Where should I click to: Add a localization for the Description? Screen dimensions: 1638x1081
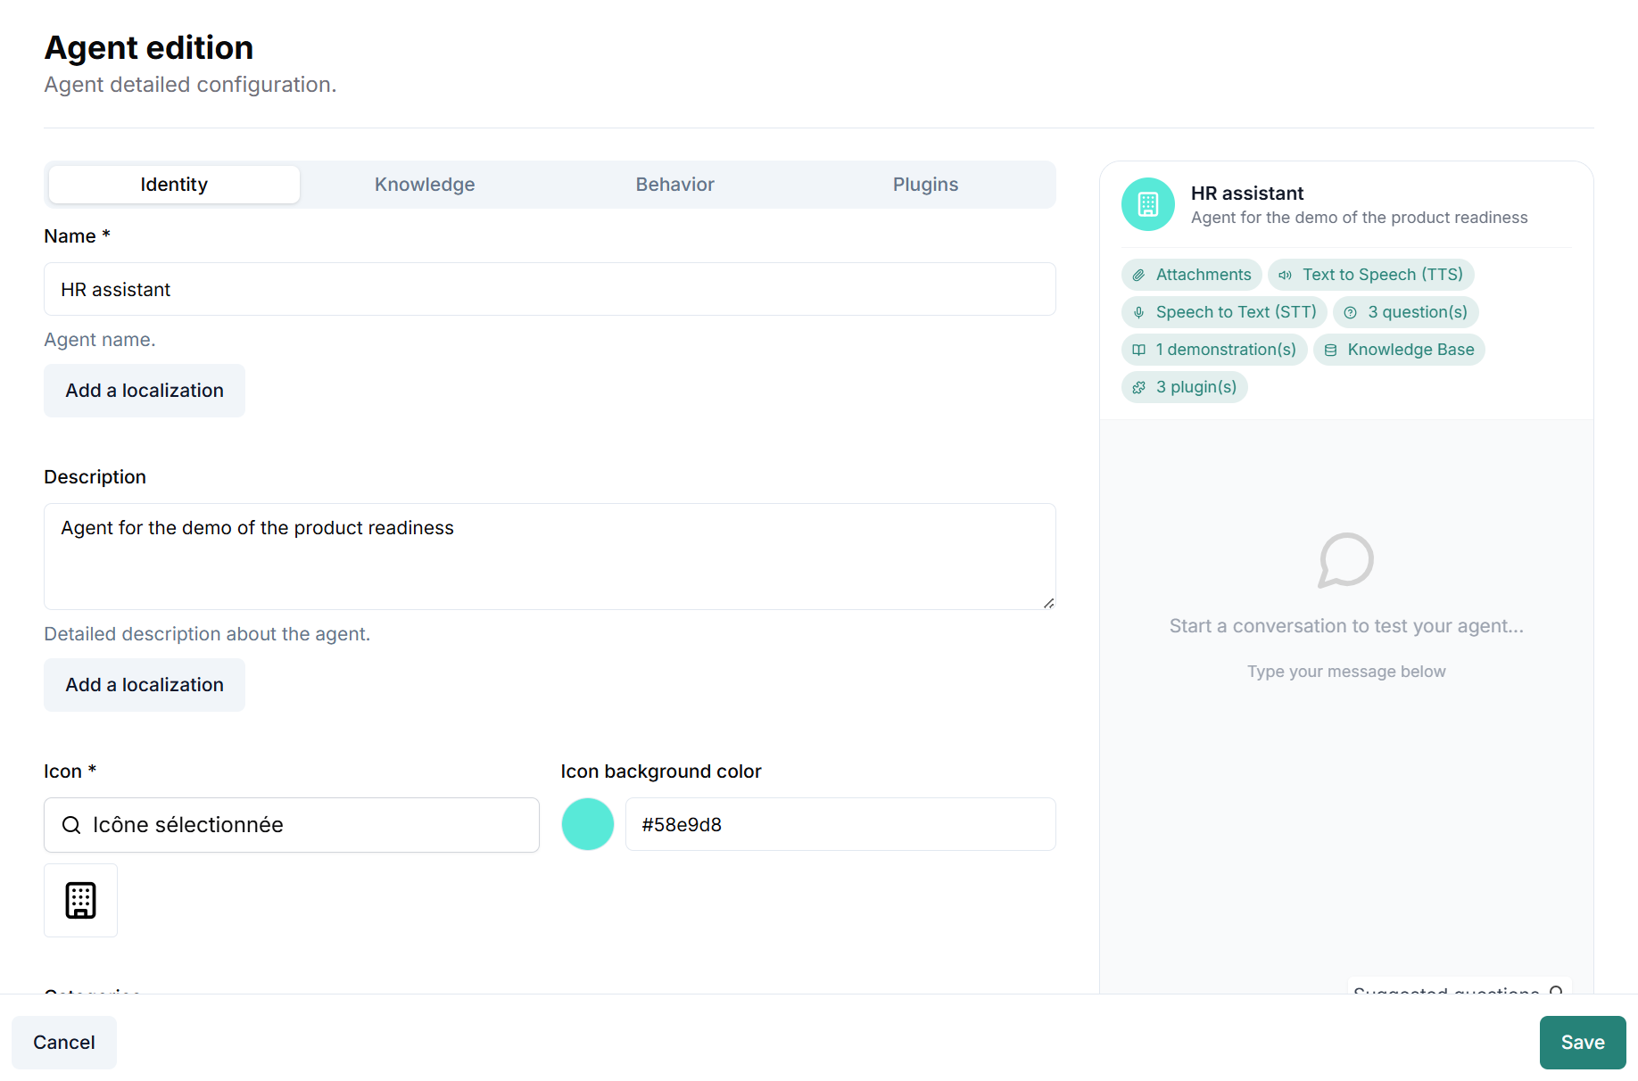point(145,685)
